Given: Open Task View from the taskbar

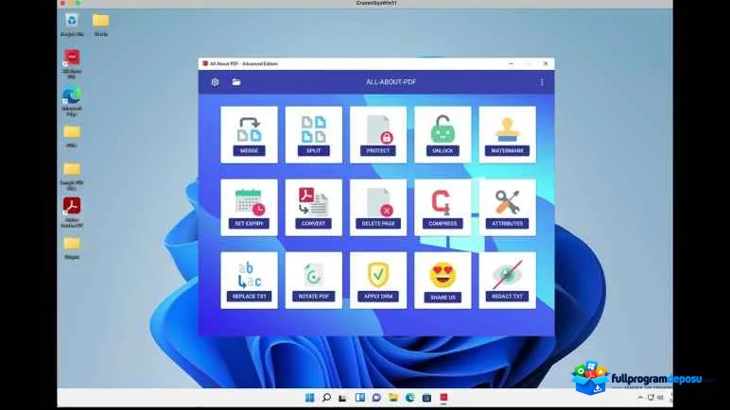Looking at the screenshot, I should point(342,398).
